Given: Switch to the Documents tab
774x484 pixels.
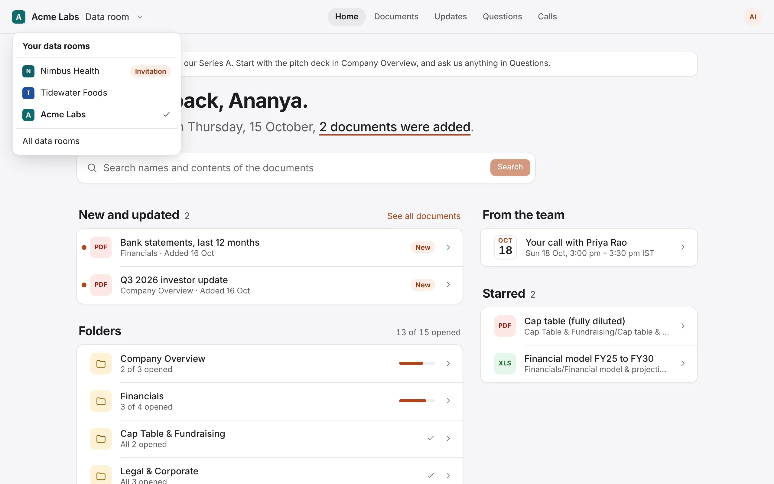Looking at the screenshot, I should (x=396, y=17).
